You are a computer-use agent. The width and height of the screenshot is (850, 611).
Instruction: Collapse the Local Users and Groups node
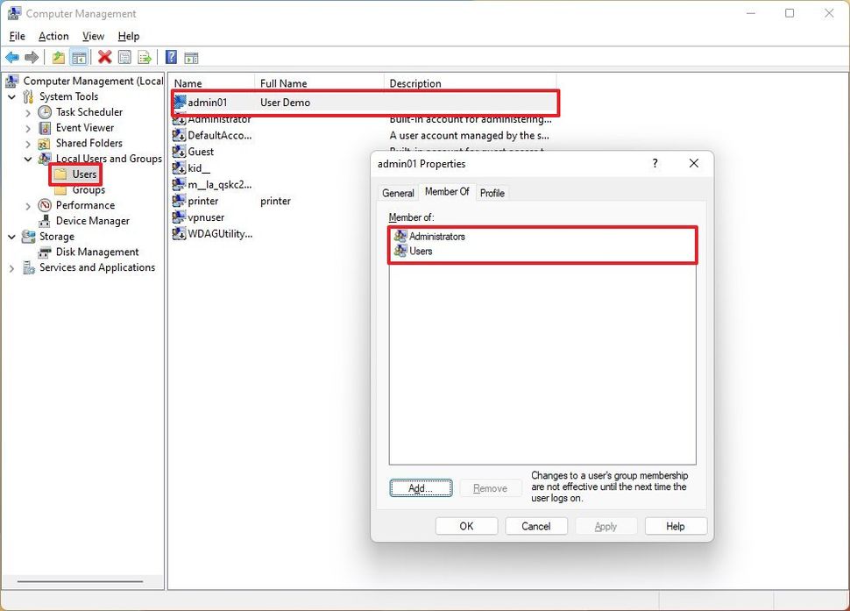click(x=27, y=159)
